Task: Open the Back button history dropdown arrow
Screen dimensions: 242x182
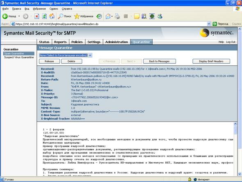Action: click(x=19, y=16)
